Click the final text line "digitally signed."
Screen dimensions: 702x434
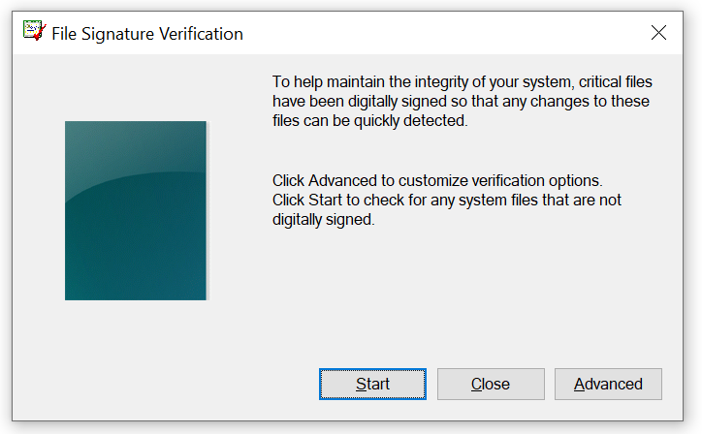[323, 220]
